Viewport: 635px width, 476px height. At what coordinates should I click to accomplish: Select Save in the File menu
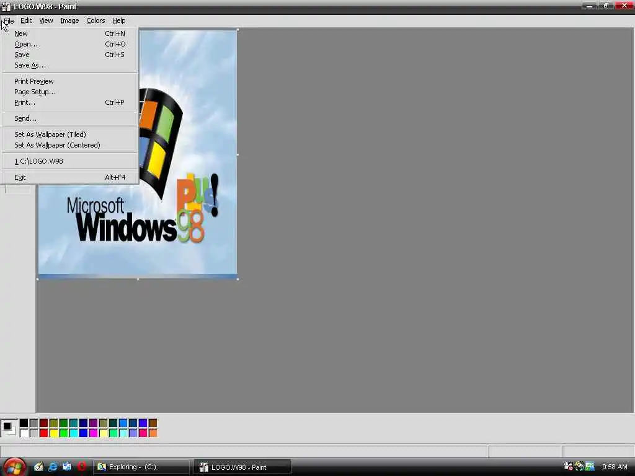pyautogui.click(x=69, y=55)
